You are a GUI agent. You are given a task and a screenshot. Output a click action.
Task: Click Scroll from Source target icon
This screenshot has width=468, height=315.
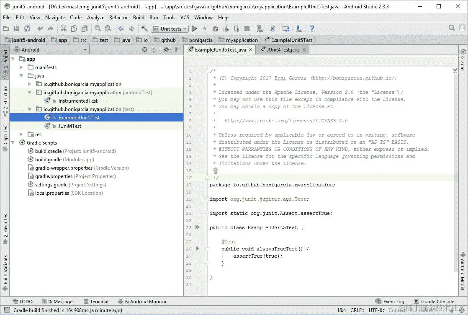click(x=145, y=49)
